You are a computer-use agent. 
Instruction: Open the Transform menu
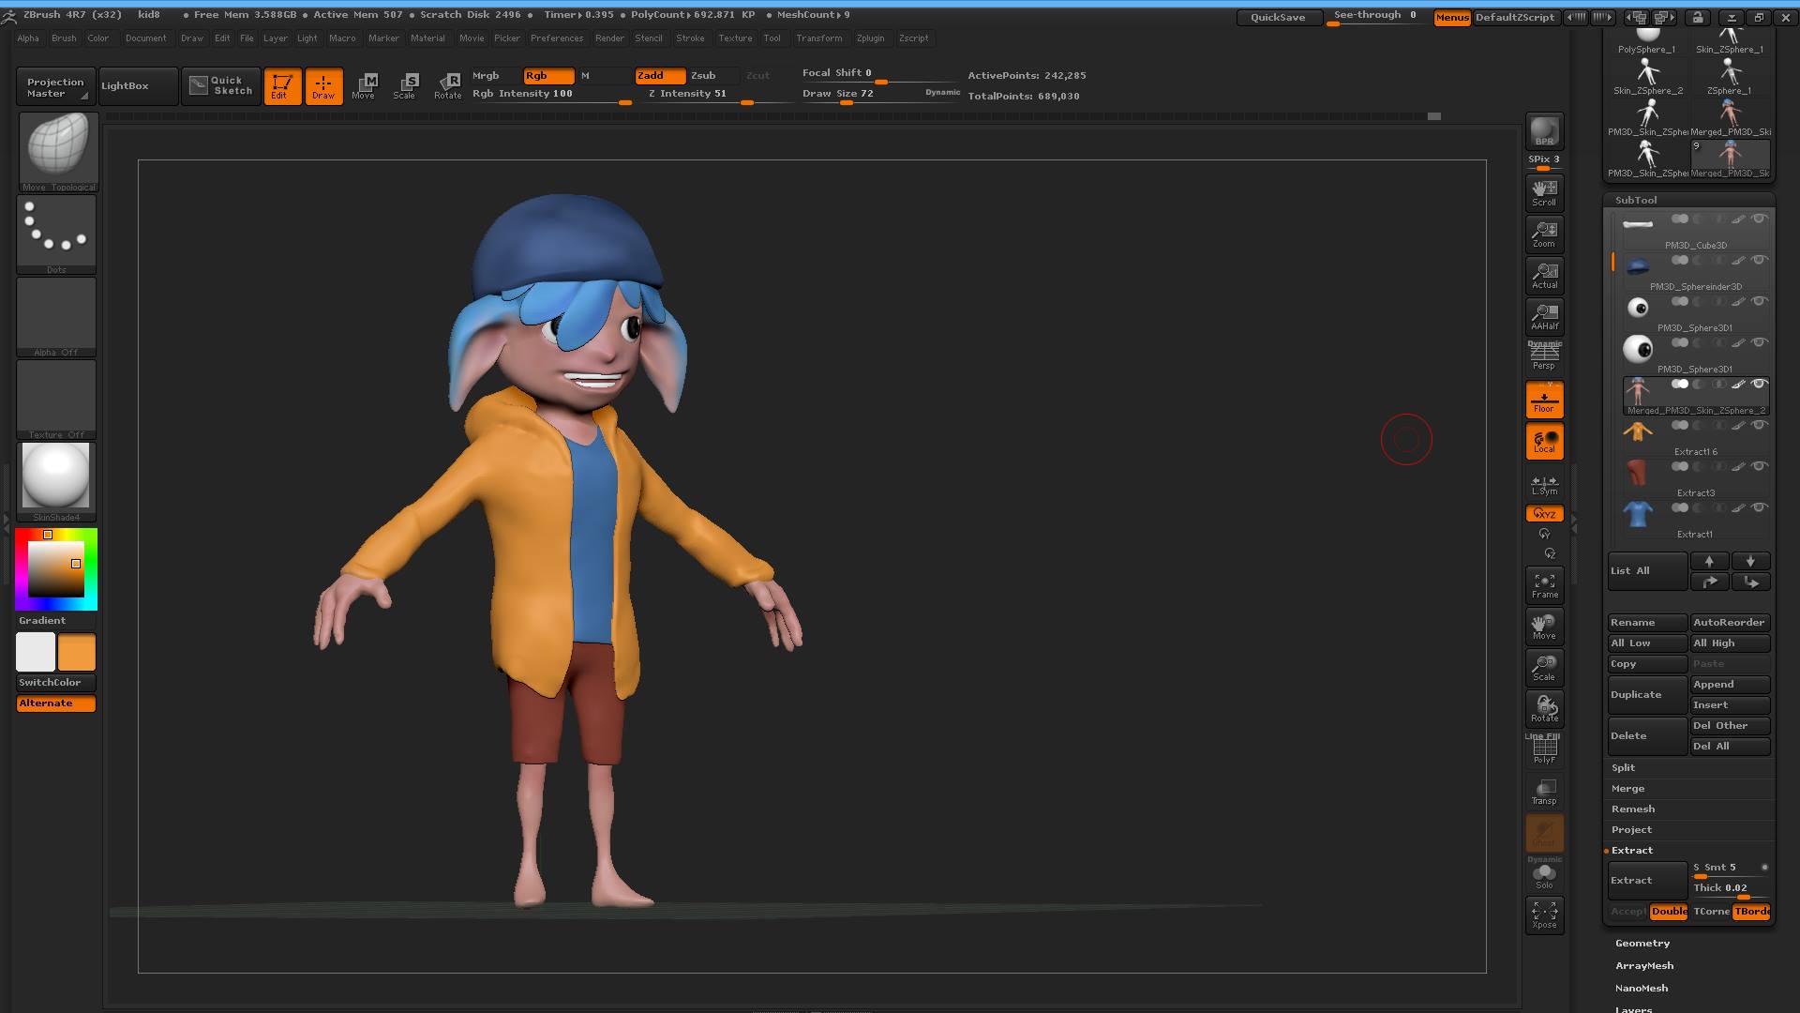[x=818, y=38]
